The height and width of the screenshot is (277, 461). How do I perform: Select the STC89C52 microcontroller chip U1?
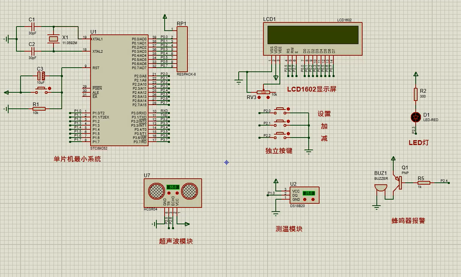(119, 90)
